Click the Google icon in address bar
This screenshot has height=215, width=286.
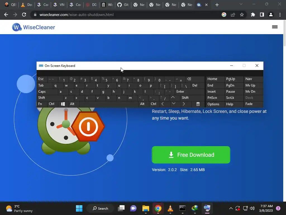pos(224,15)
